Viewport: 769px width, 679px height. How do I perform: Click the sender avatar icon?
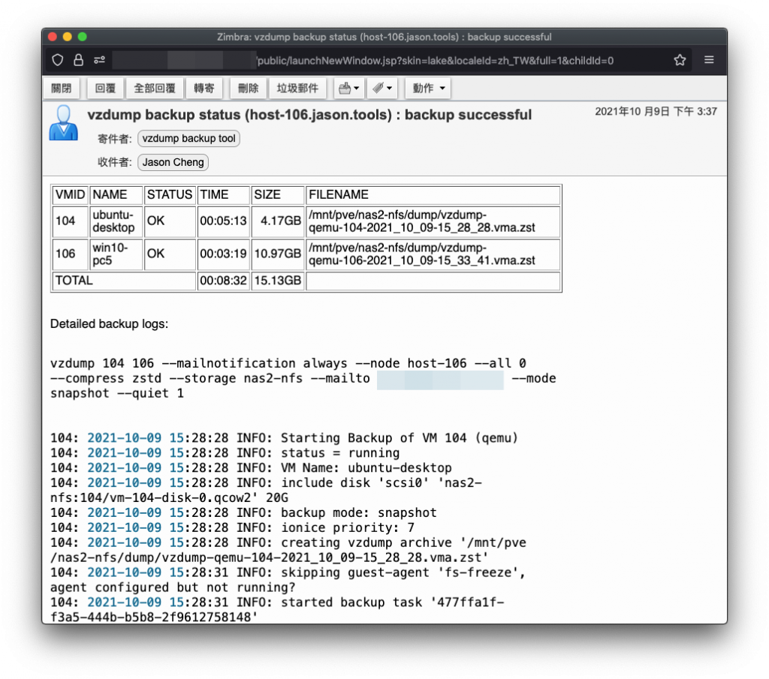(64, 123)
